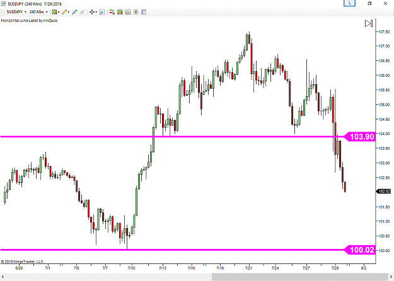Click the Horizontal-Line Label by ninZa.co text
Screen dimensions: 394x281
click(x=29, y=21)
